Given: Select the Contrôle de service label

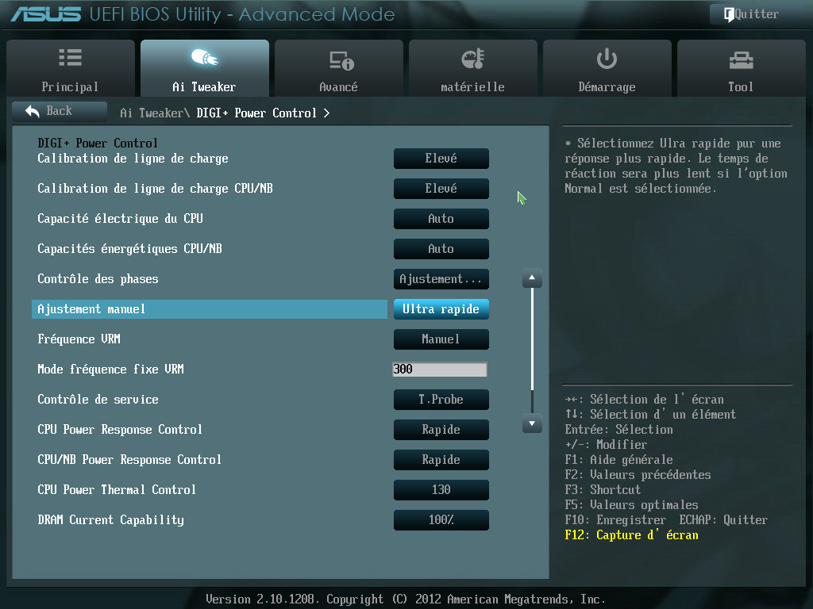Looking at the screenshot, I should (98, 400).
